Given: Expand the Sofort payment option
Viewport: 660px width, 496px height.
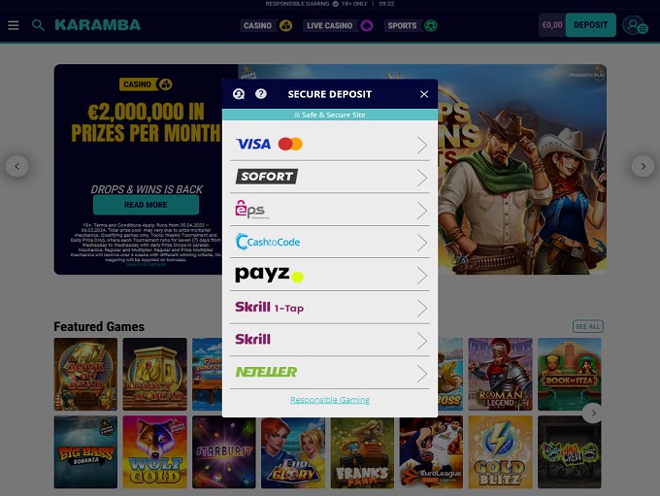Looking at the screenshot, I should click(x=330, y=178).
